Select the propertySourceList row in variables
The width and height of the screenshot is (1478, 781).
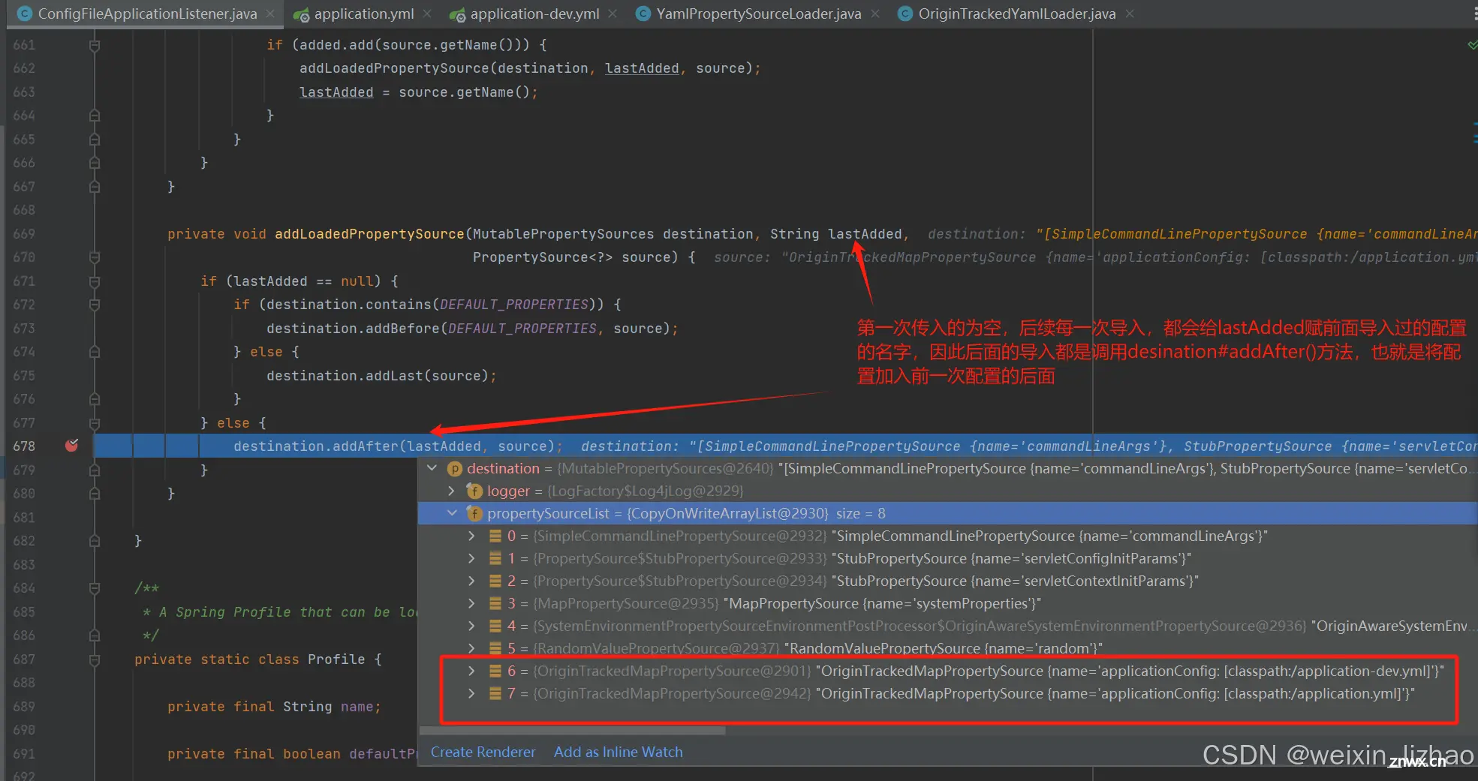(x=947, y=513)
